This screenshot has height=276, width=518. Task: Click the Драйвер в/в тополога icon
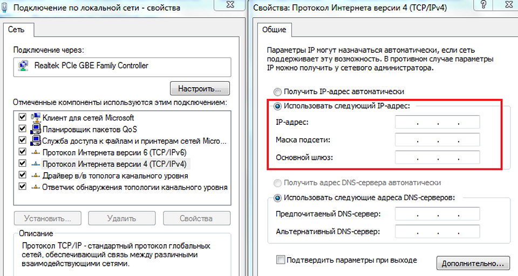[x=36, y=175]
